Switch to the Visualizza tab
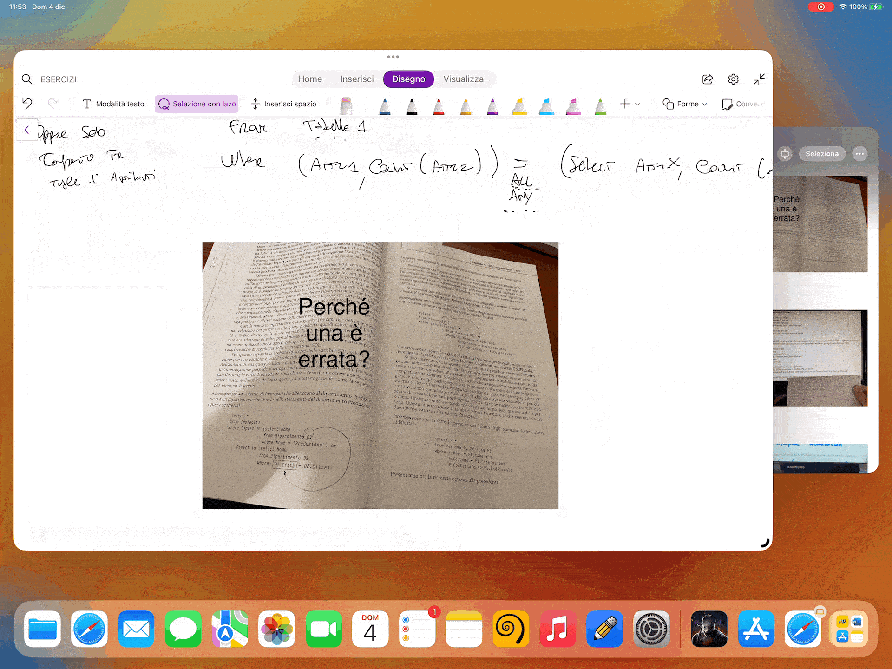892x669 pixels. pos(463,79)
